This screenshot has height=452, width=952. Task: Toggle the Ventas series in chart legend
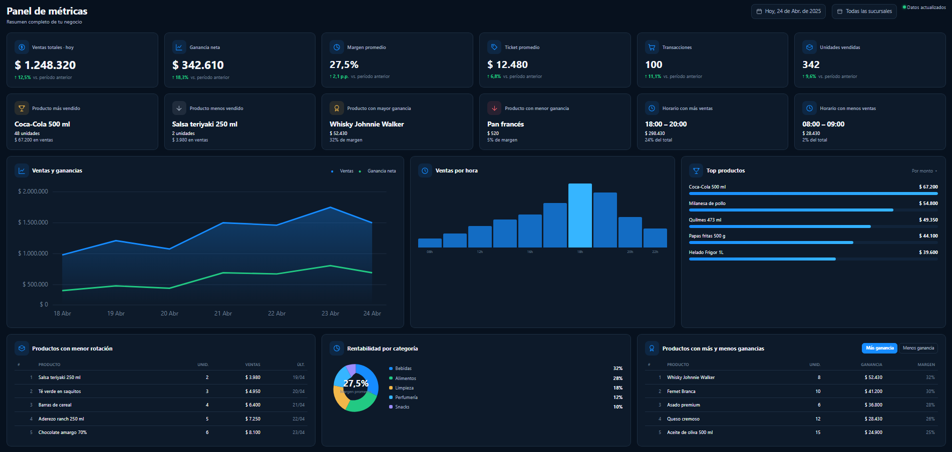tap(343, 171)
